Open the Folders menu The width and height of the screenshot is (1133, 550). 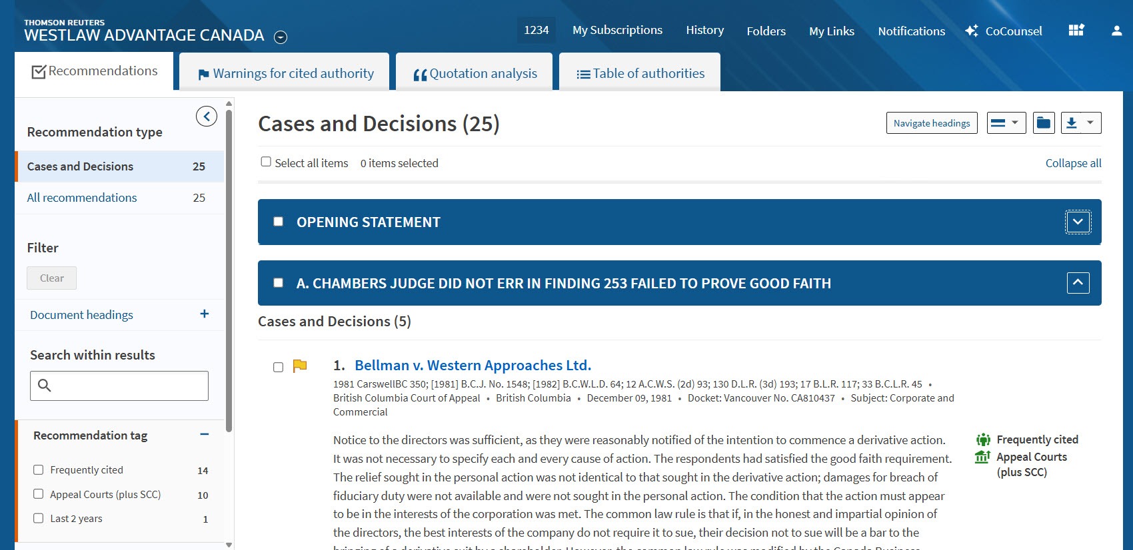tap(766, 31)
